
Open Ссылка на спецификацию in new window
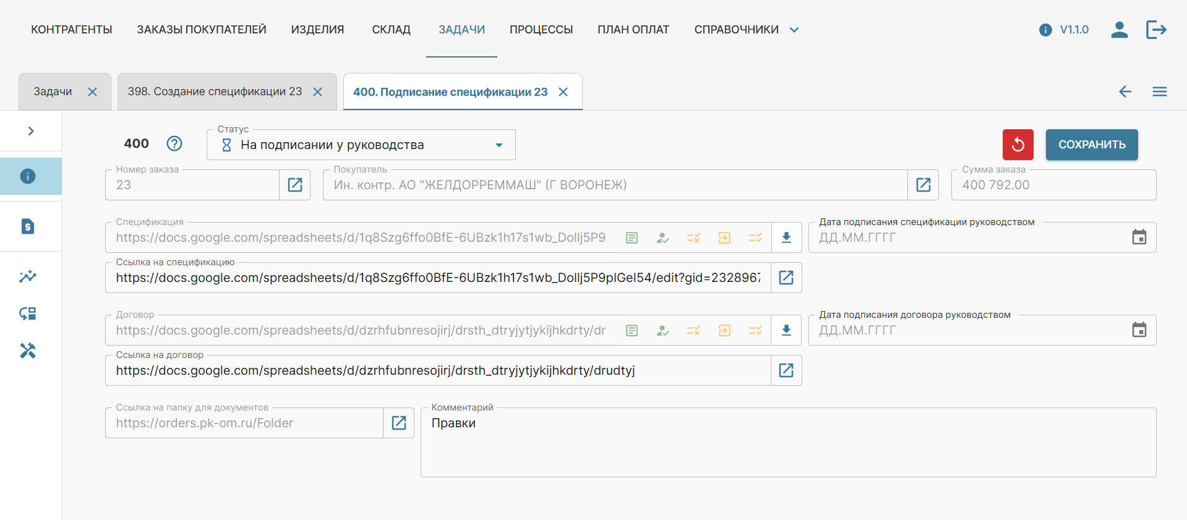786,278
